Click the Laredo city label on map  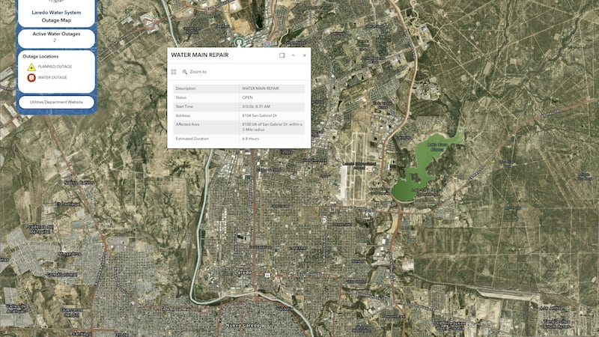(x=242, y=272)
